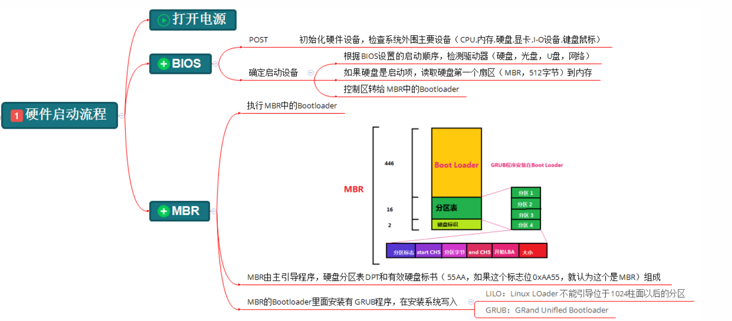Click the green 分区表 block in diagram
This screenshot has width=732, height=321.
point(457,208)
